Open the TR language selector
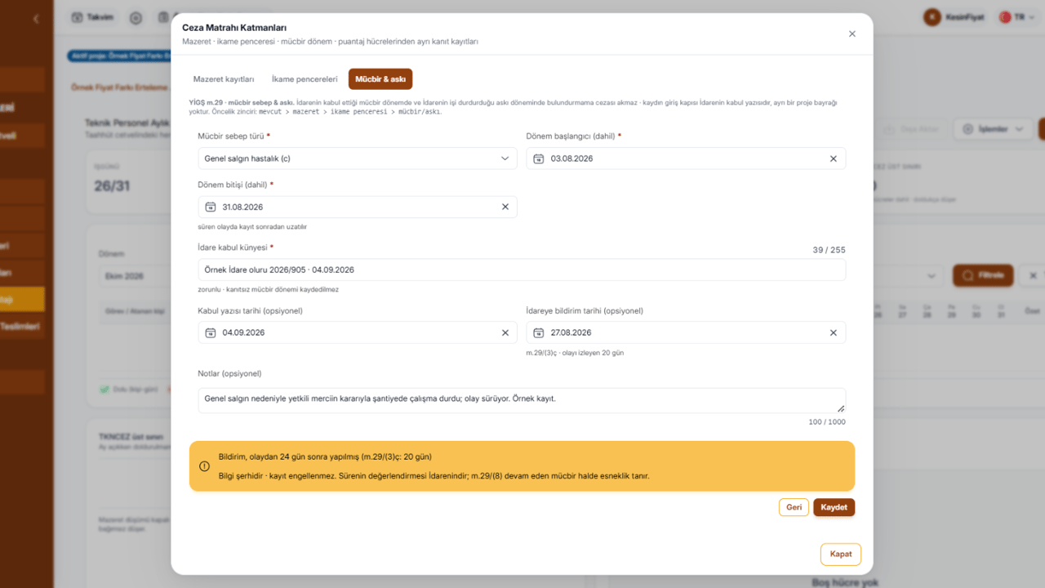Image resolution: width=1045 pixels, height=588 pixels. pyautogui.click(x=1016, y=17)
